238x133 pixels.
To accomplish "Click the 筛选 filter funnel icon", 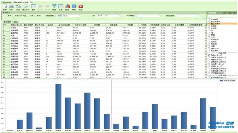I will click(x=54, y=7).
